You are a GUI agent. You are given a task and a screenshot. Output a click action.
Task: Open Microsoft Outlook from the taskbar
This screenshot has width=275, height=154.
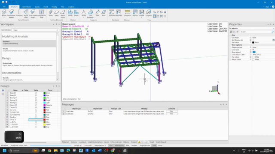(94, 151)
